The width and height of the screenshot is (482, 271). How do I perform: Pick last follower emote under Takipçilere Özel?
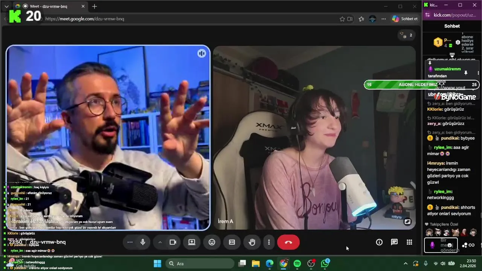[473, 232]
